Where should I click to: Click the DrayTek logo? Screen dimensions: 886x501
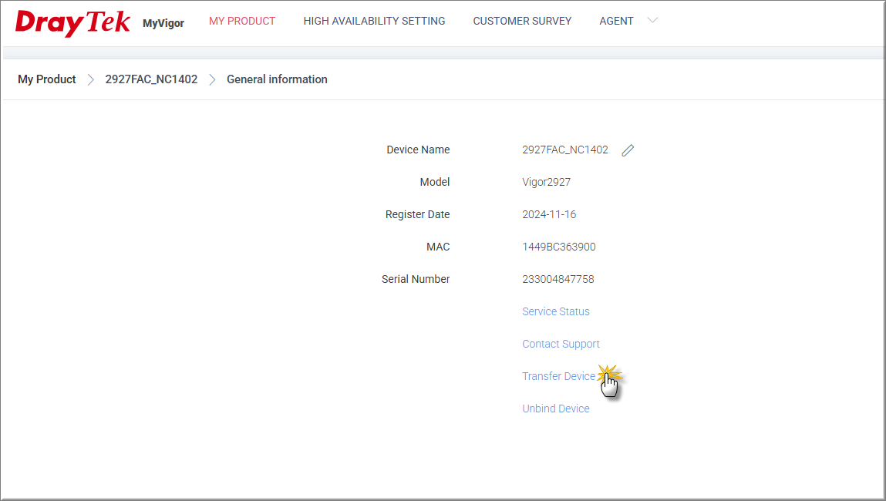72,23
